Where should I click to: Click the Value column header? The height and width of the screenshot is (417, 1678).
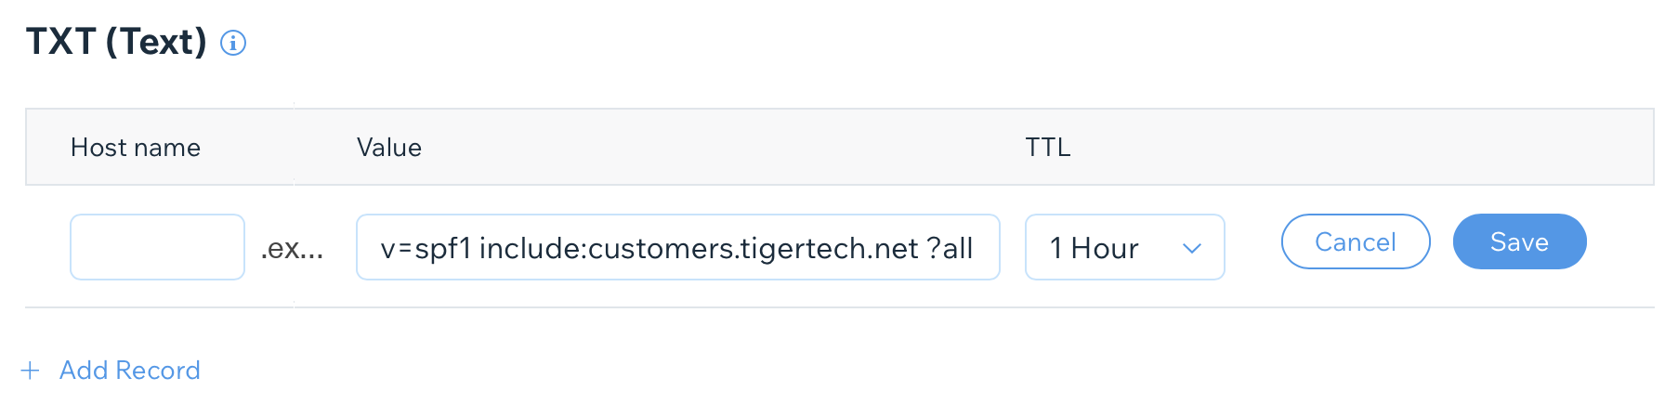pos(389,148)
